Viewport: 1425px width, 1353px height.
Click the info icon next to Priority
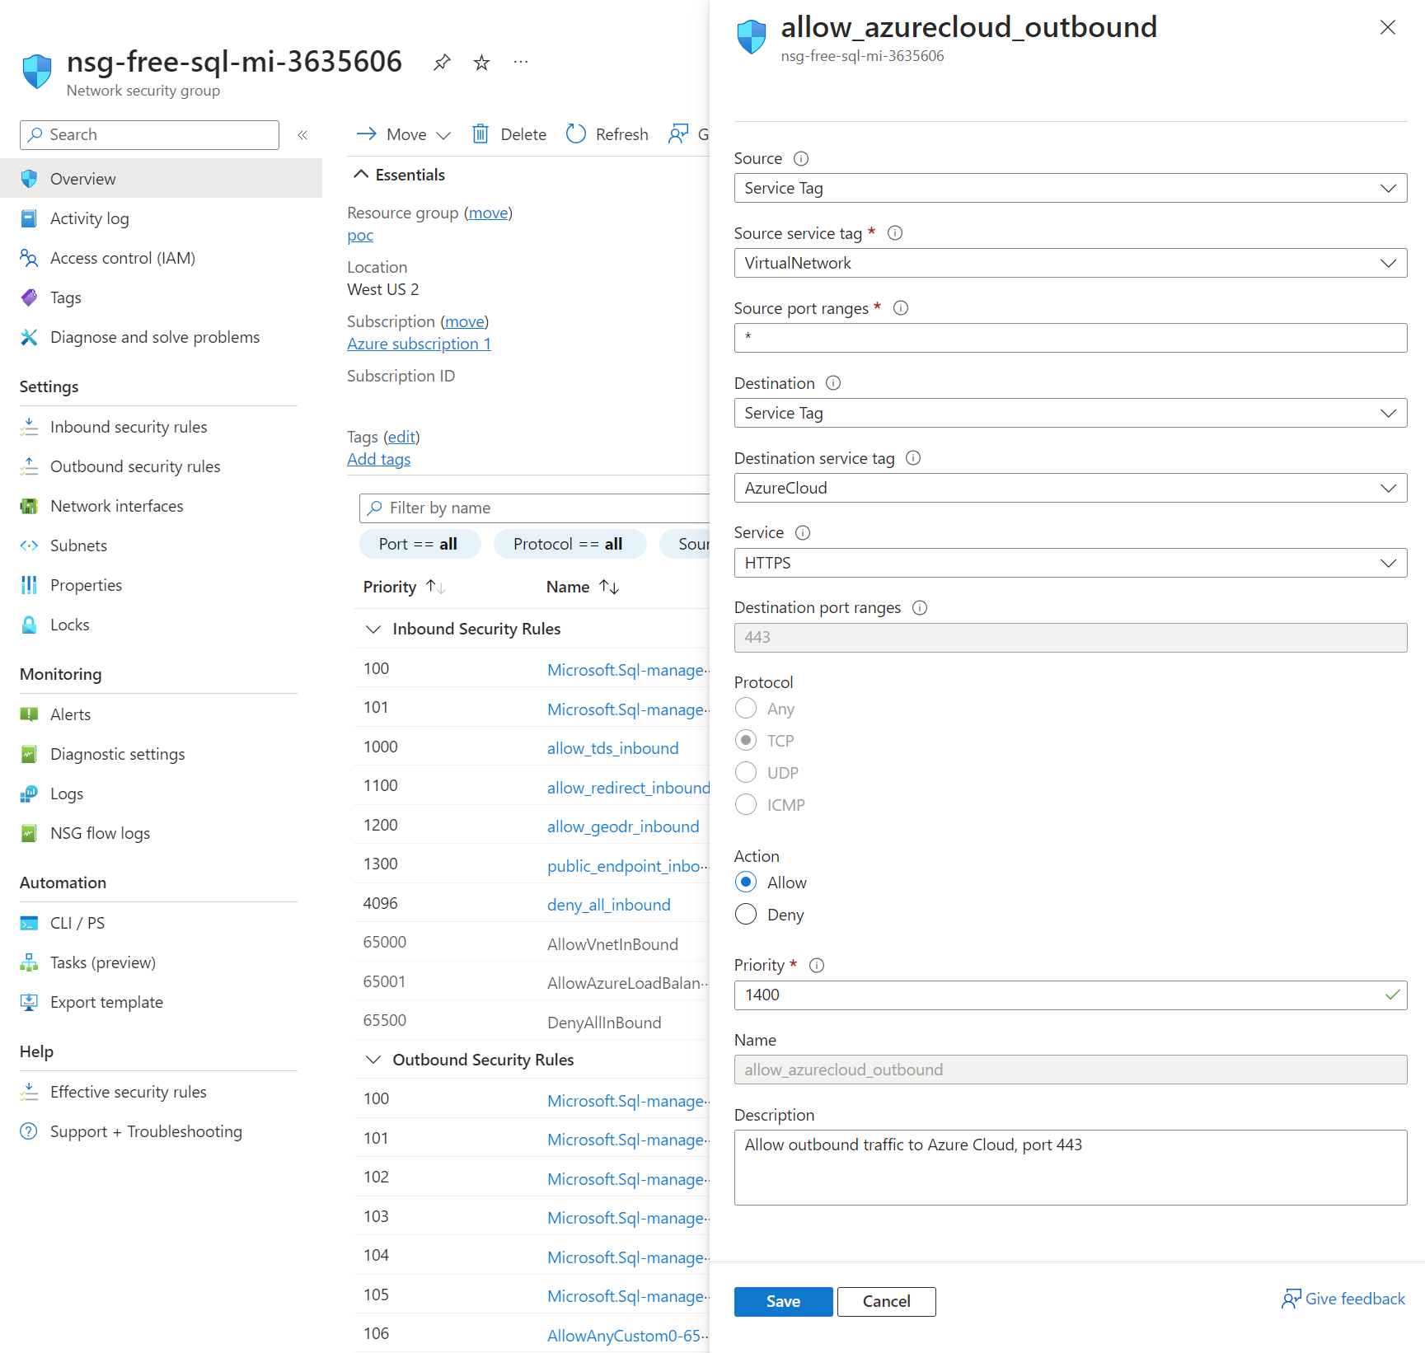[x=816, y=965]
